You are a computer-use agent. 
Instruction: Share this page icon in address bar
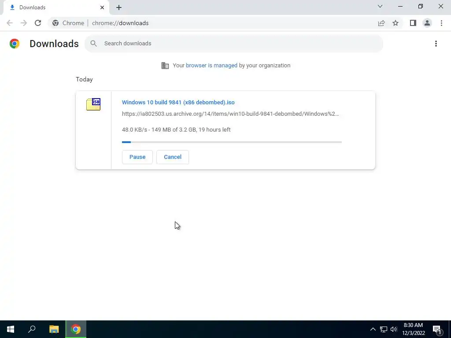[x=381, y=23]
